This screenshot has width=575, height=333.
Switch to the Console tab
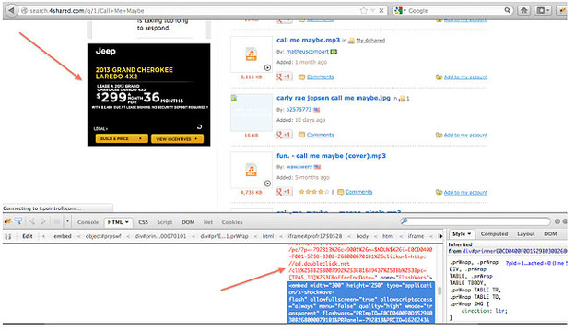click(x=88, y=222)
